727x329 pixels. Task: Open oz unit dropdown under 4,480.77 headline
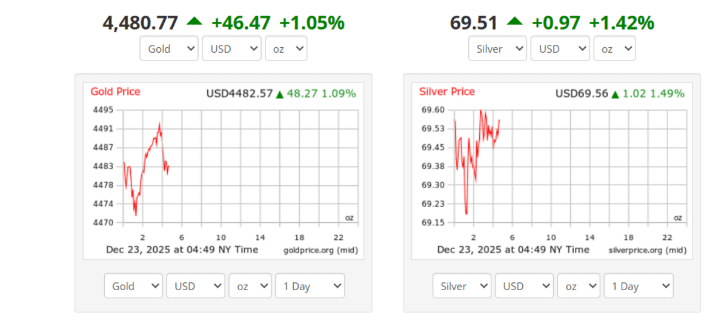[x=286, y=49]
